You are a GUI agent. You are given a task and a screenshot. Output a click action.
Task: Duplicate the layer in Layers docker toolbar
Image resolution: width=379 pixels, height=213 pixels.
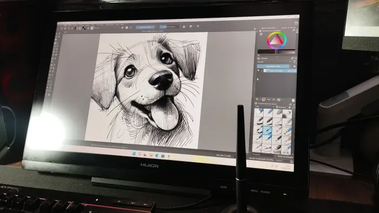coord(264,99)
